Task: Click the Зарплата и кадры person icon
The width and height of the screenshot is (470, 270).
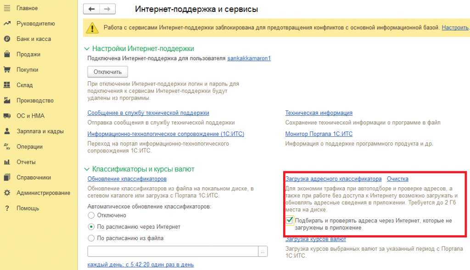Action: coord(7,131)
